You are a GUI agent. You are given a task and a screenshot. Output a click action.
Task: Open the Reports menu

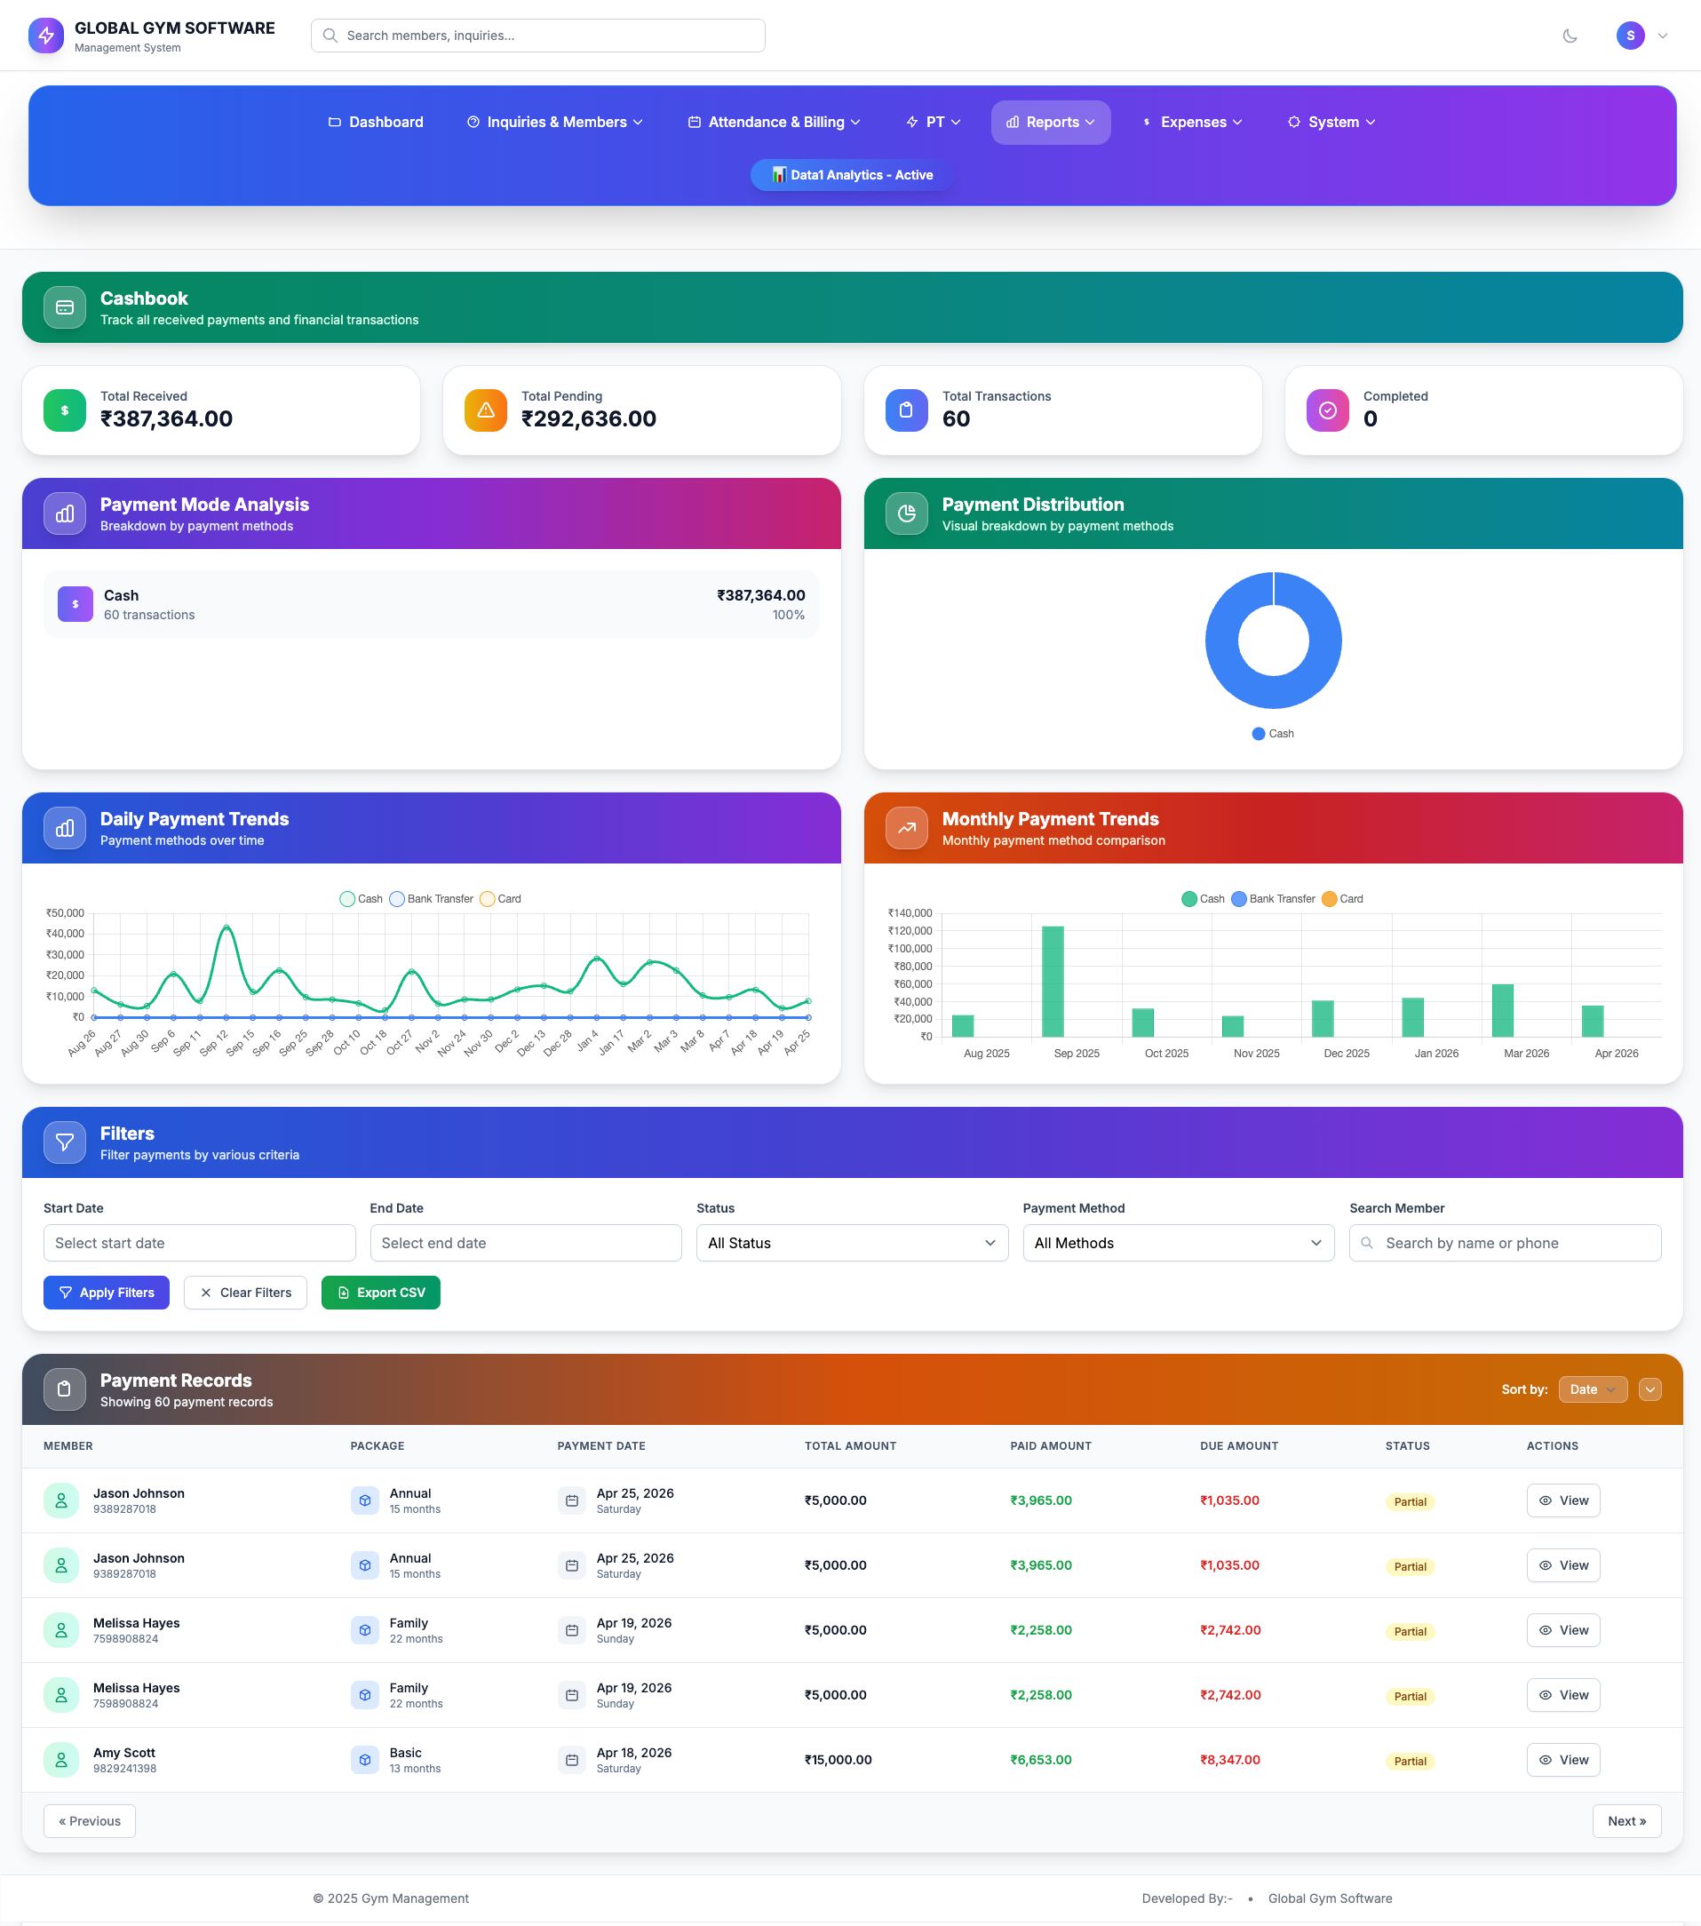1050,122
